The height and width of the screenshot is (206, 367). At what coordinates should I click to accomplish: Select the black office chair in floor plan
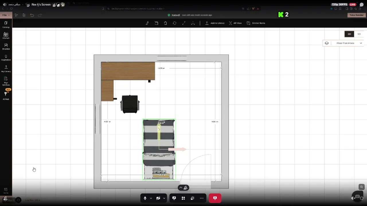point(130,104)
